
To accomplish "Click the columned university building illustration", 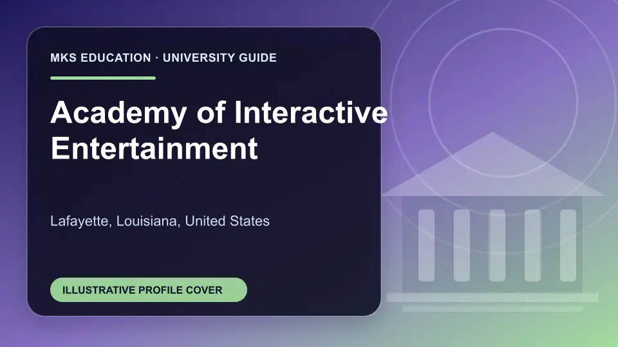I will pos(492,222).
